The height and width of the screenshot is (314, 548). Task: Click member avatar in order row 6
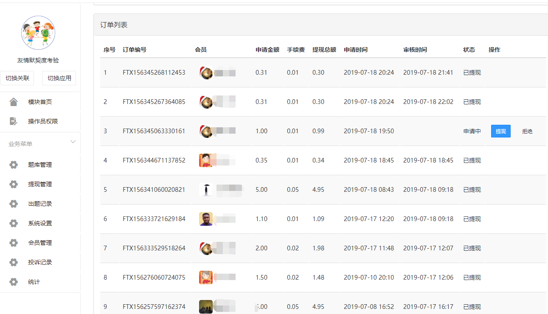[x=206, y=219]
